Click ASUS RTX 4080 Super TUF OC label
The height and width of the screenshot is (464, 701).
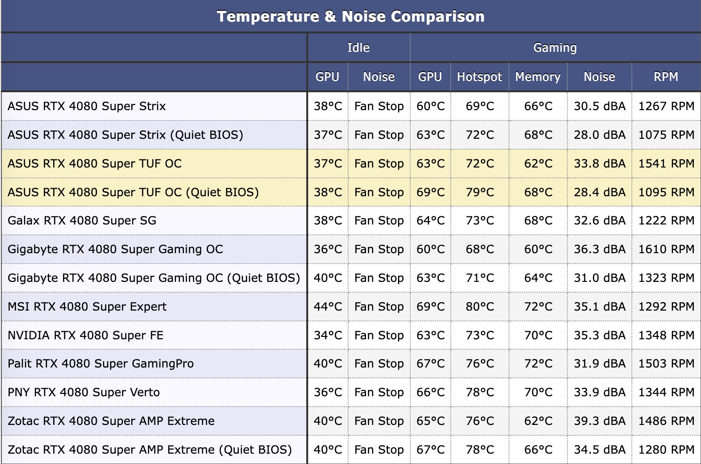(x=95, y=163)
